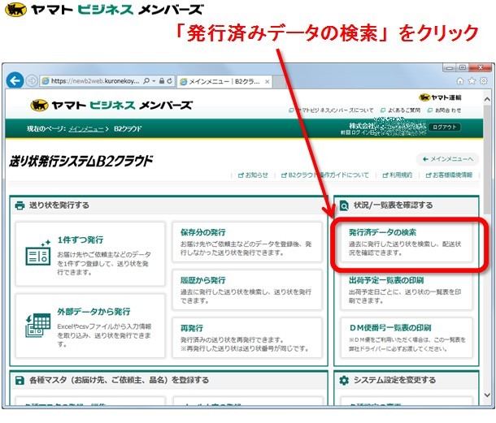Close the メインメニュー browser tab

pyautogui.click(x=268, y=81)
